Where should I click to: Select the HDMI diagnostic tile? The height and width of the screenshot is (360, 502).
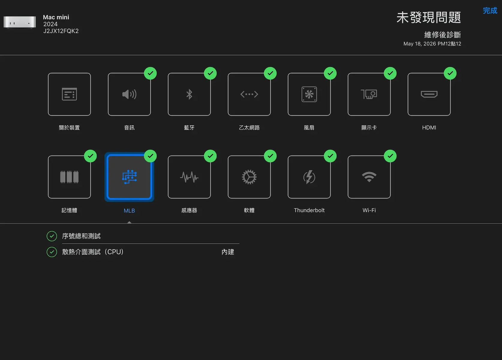[x=429, y=94]
